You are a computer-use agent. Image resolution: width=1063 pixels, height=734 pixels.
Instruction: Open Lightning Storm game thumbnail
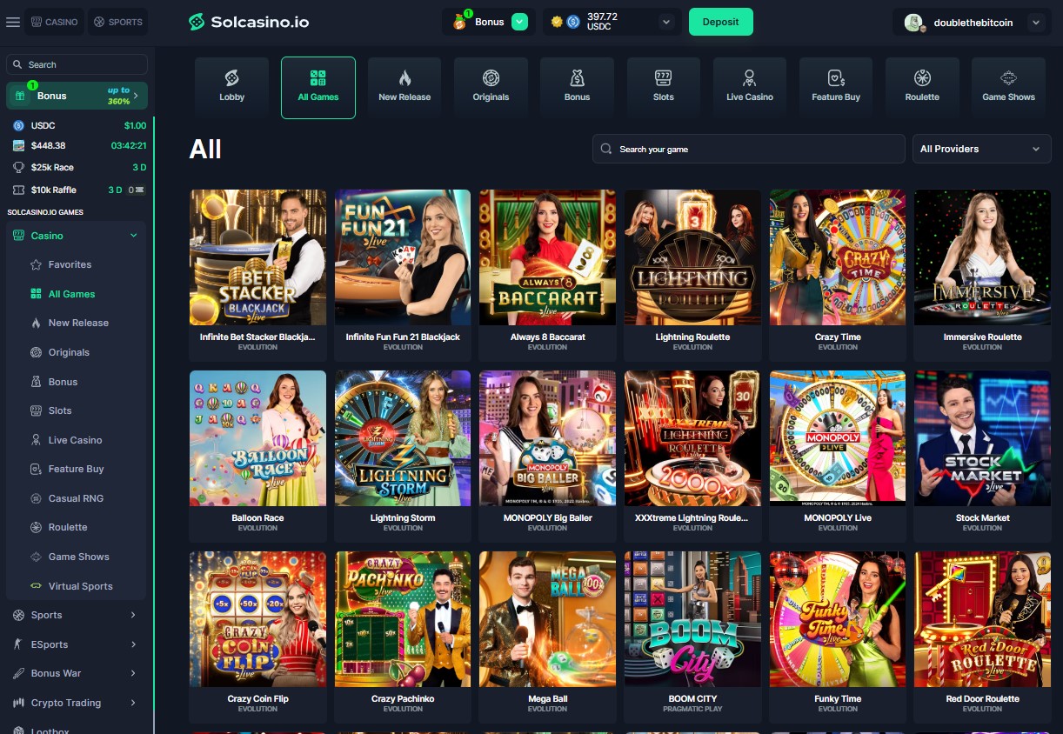tap(403, 438)
